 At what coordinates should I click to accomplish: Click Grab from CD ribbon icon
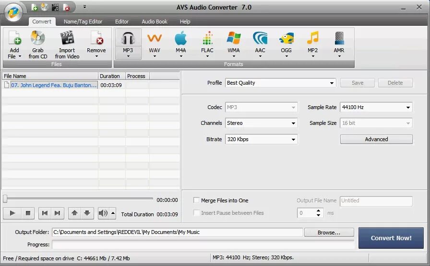[x=38, y=38]
